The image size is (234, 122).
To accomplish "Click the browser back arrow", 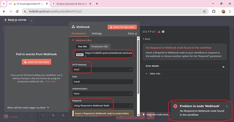I will 4,11.
